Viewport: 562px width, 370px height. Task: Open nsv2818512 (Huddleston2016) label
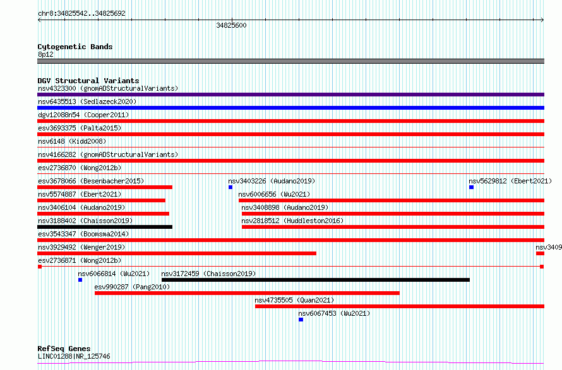pyautogui.click(x=292, y=221)
